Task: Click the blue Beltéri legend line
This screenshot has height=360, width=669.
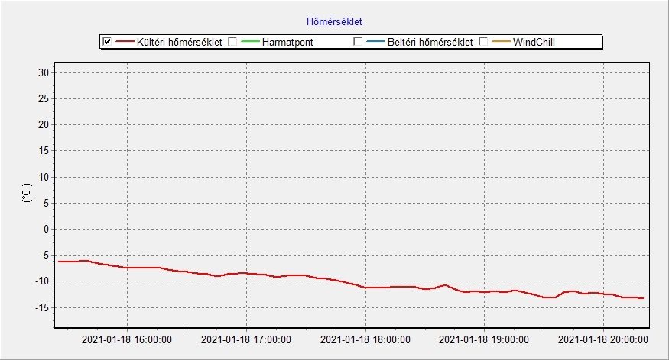Action: point(375,42)
